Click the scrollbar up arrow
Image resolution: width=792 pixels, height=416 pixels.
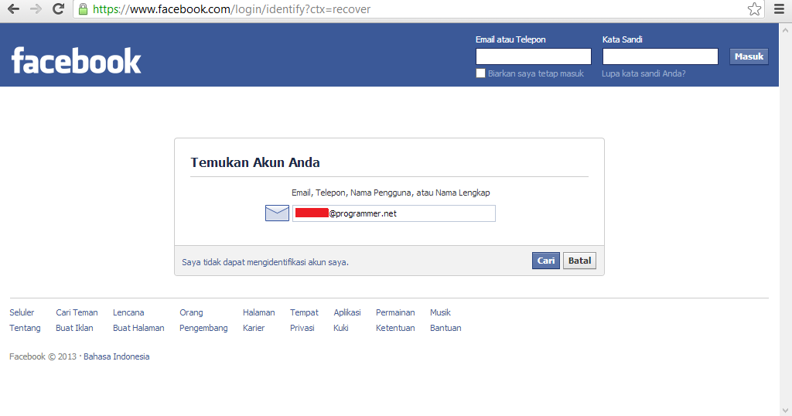(786, 30)
